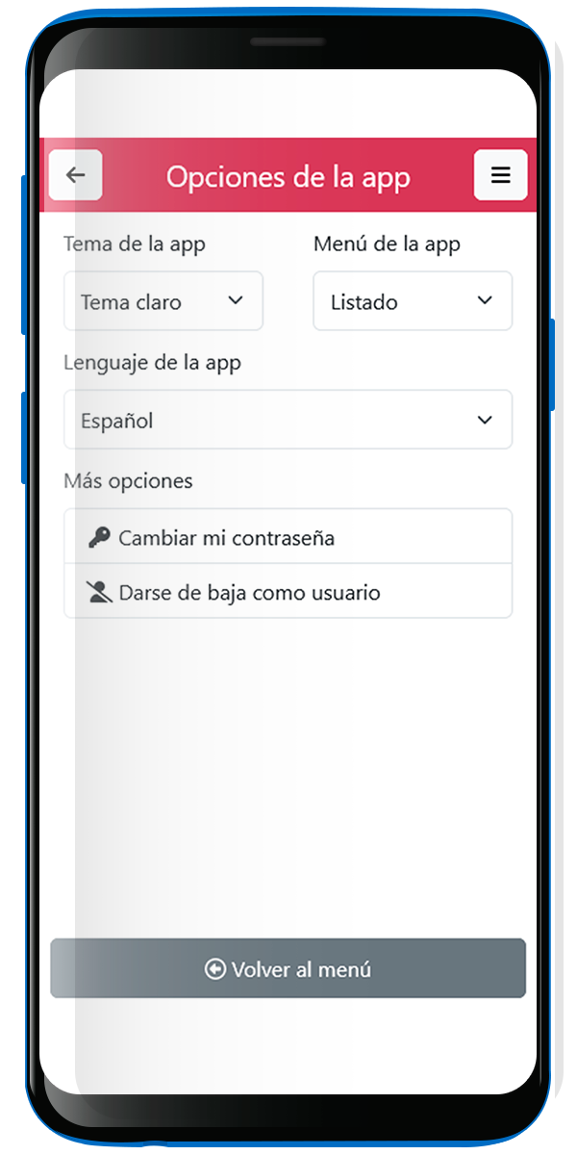Click the crossed-out user icon
Screen dimensions: 577x1155
(99, 592)
